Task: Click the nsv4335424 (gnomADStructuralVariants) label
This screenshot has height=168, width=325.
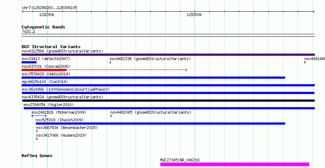Action: (x=62, y=97)
